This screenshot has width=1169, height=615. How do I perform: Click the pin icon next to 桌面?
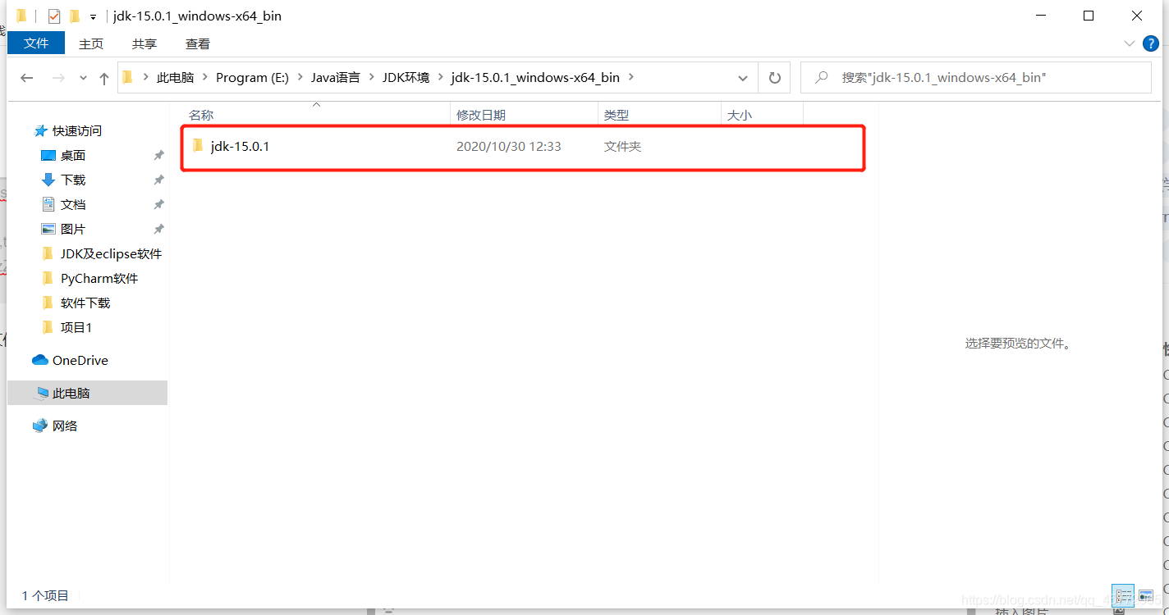pyautogui.click(x=158, y=156)
